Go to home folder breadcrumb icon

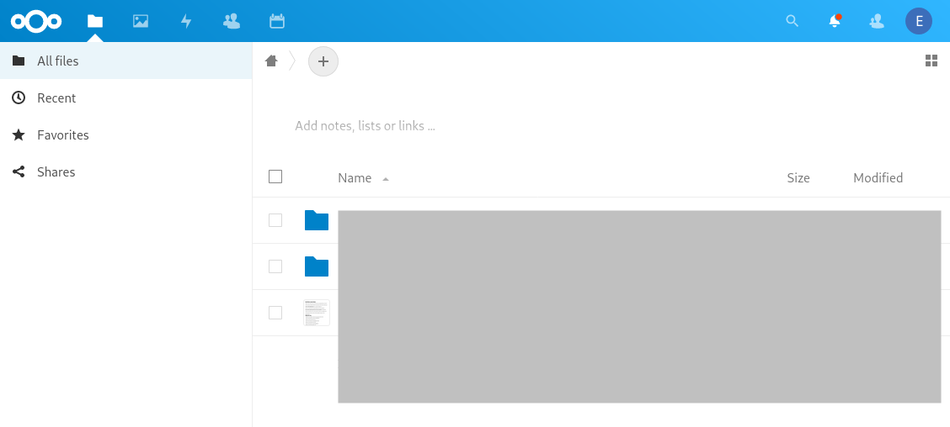(271, 61)
